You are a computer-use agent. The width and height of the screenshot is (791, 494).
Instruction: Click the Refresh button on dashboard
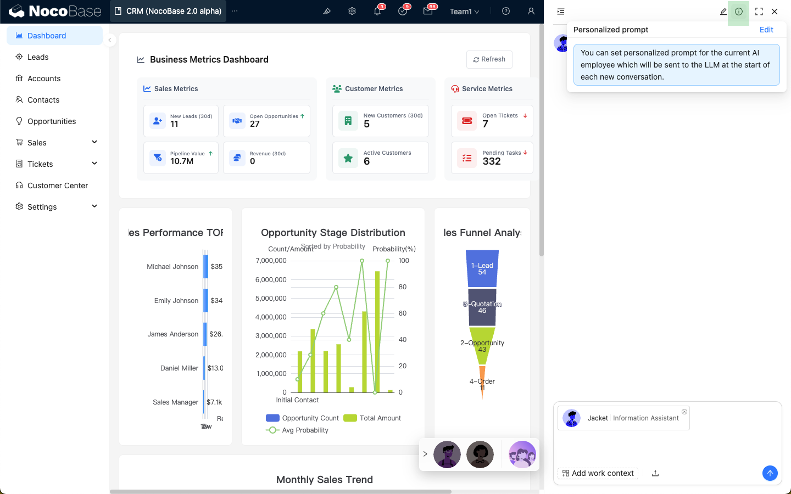[x=489, y=59]
